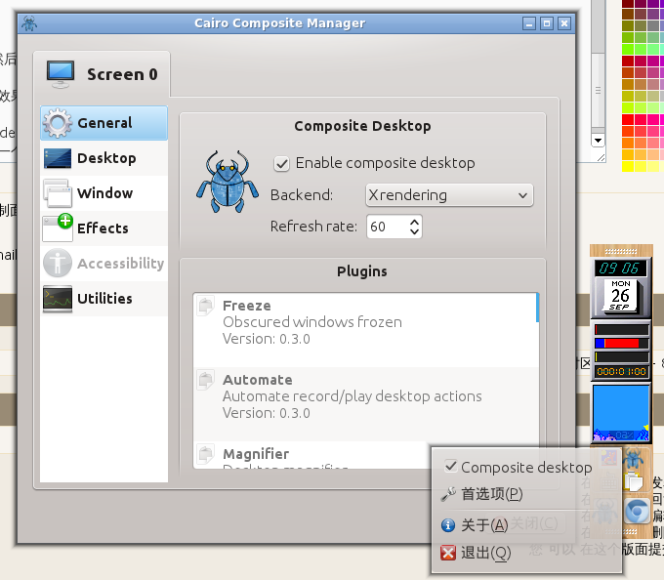Click 'Obscured windows frozen' description

312,322
